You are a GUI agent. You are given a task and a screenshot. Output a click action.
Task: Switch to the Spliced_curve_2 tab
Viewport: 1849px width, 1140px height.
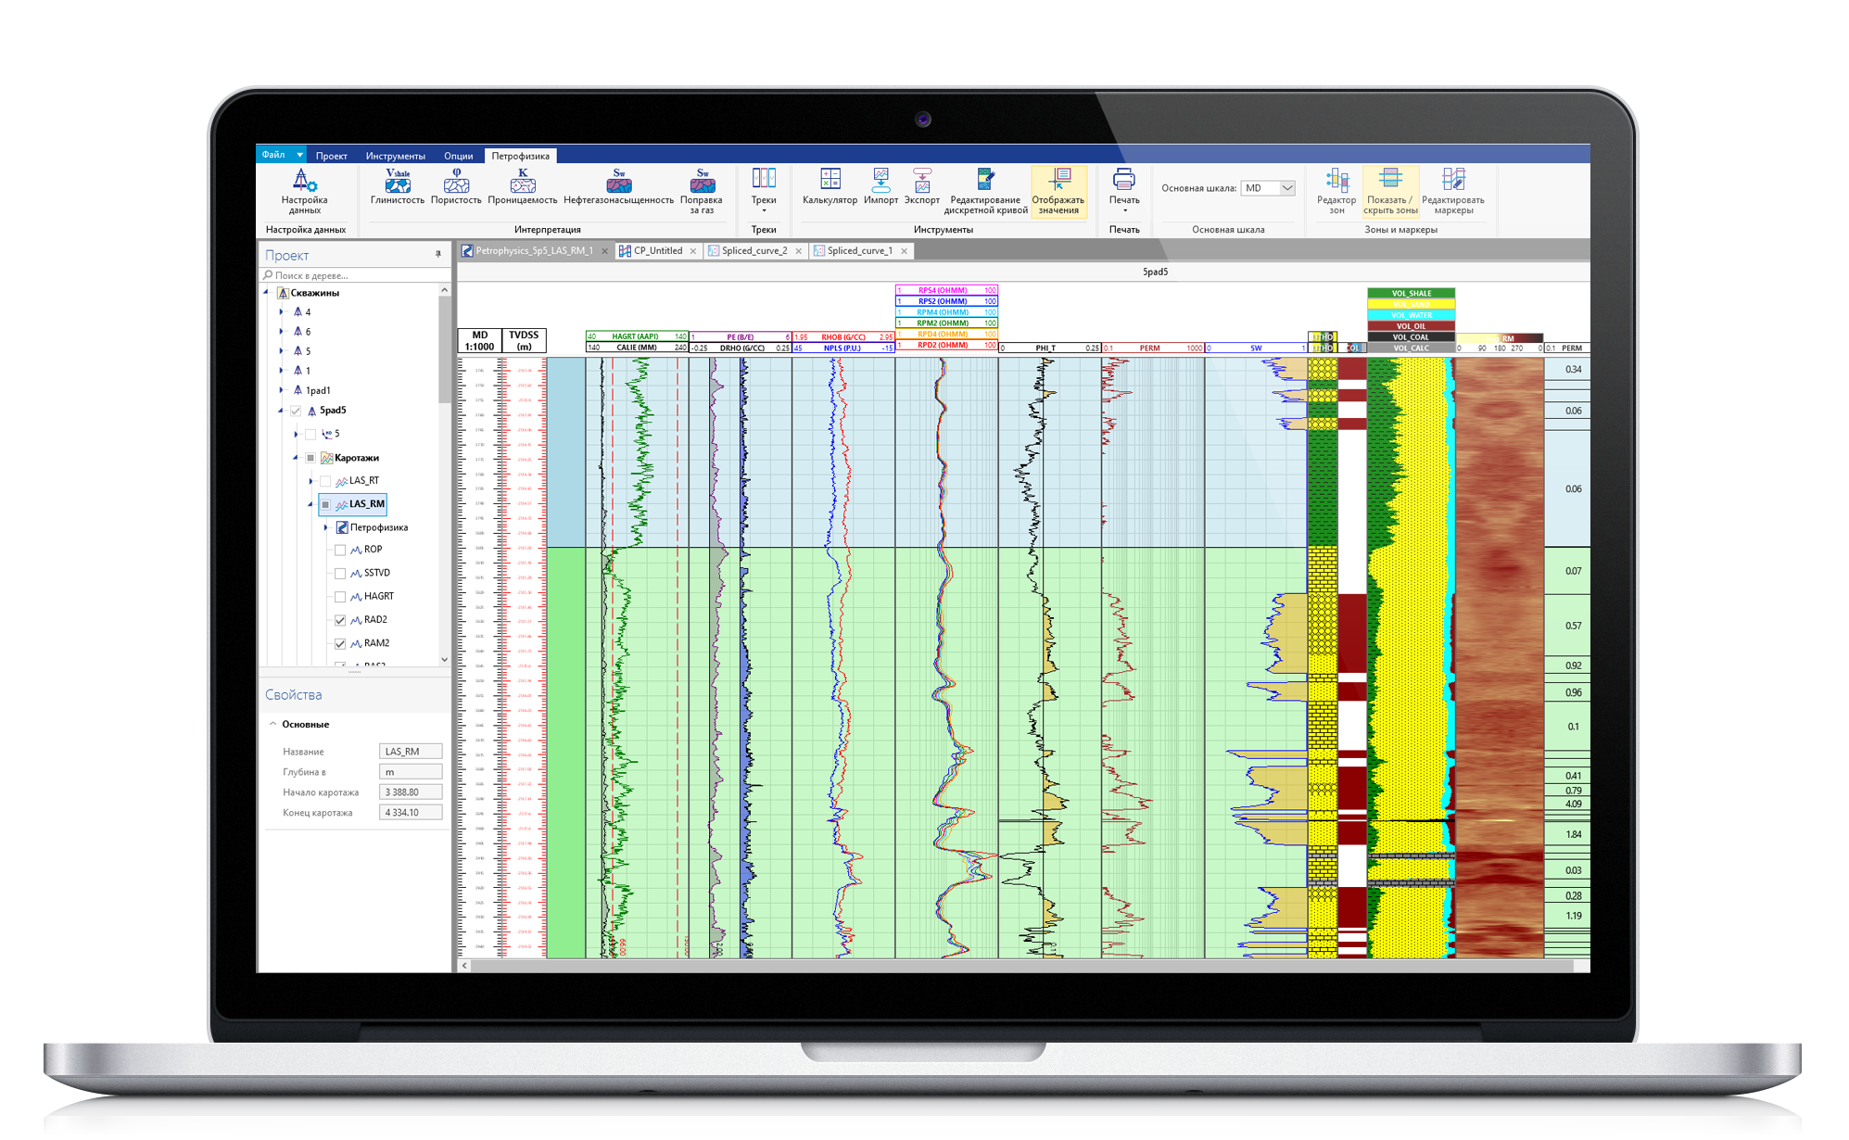pyautogui.click(x=754, y=250)
